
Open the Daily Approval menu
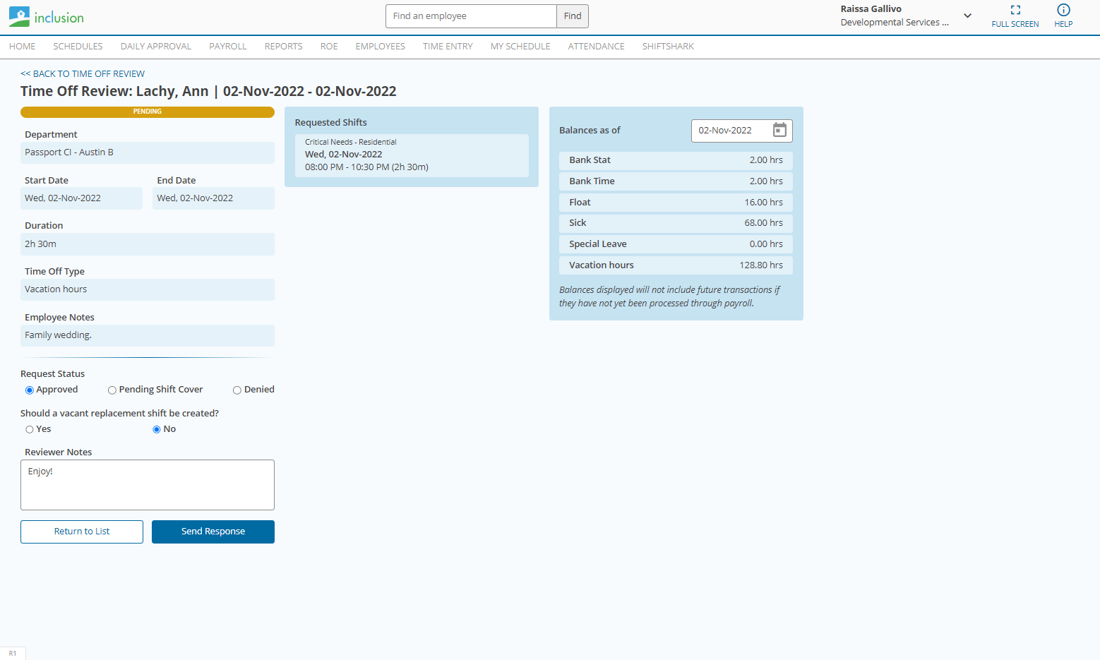[156, 47]
